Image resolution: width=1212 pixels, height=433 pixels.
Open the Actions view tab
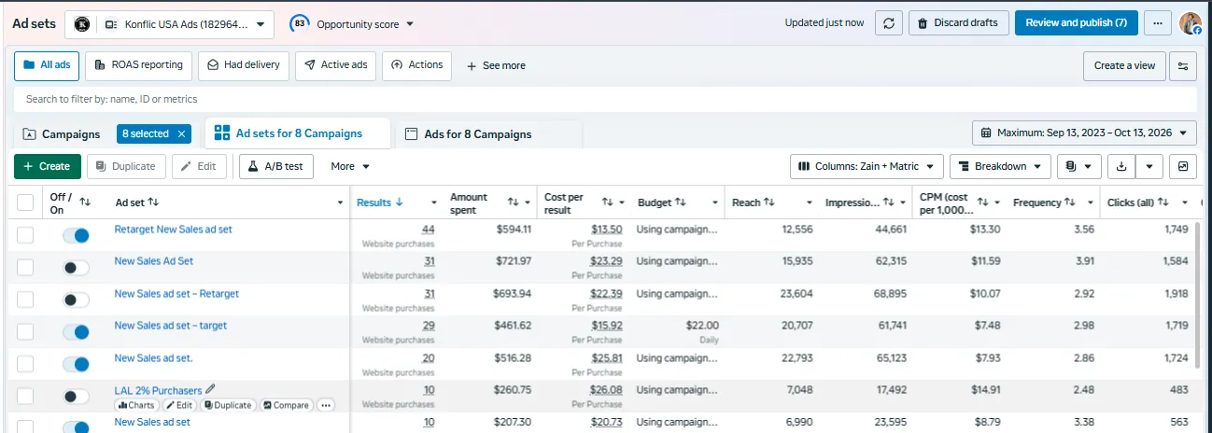[417, 65]
